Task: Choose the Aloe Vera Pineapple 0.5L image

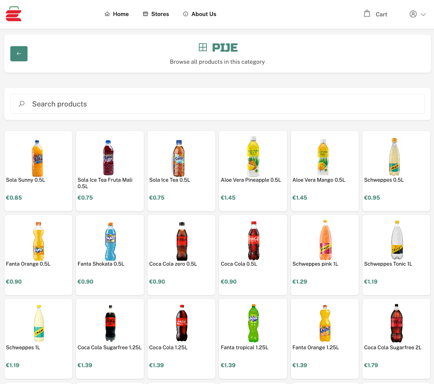Action: click(x=253, y=157)
